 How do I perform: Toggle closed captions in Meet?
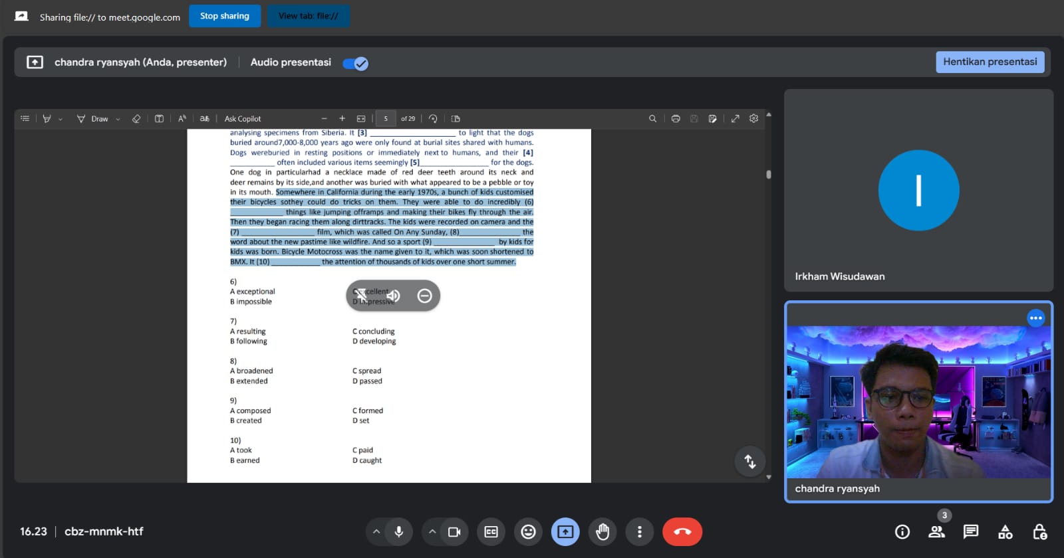pos(491,531)
